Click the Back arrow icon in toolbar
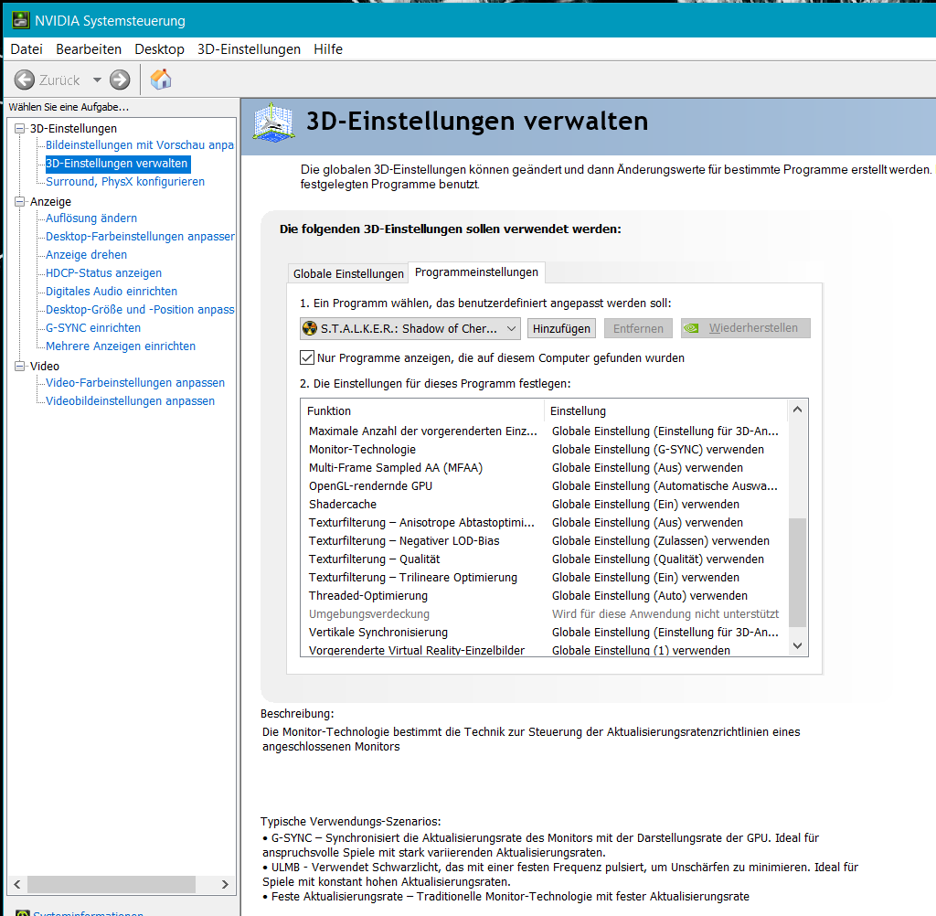Image resolution: width=936 pixels, height=916 pixels. 25,80
